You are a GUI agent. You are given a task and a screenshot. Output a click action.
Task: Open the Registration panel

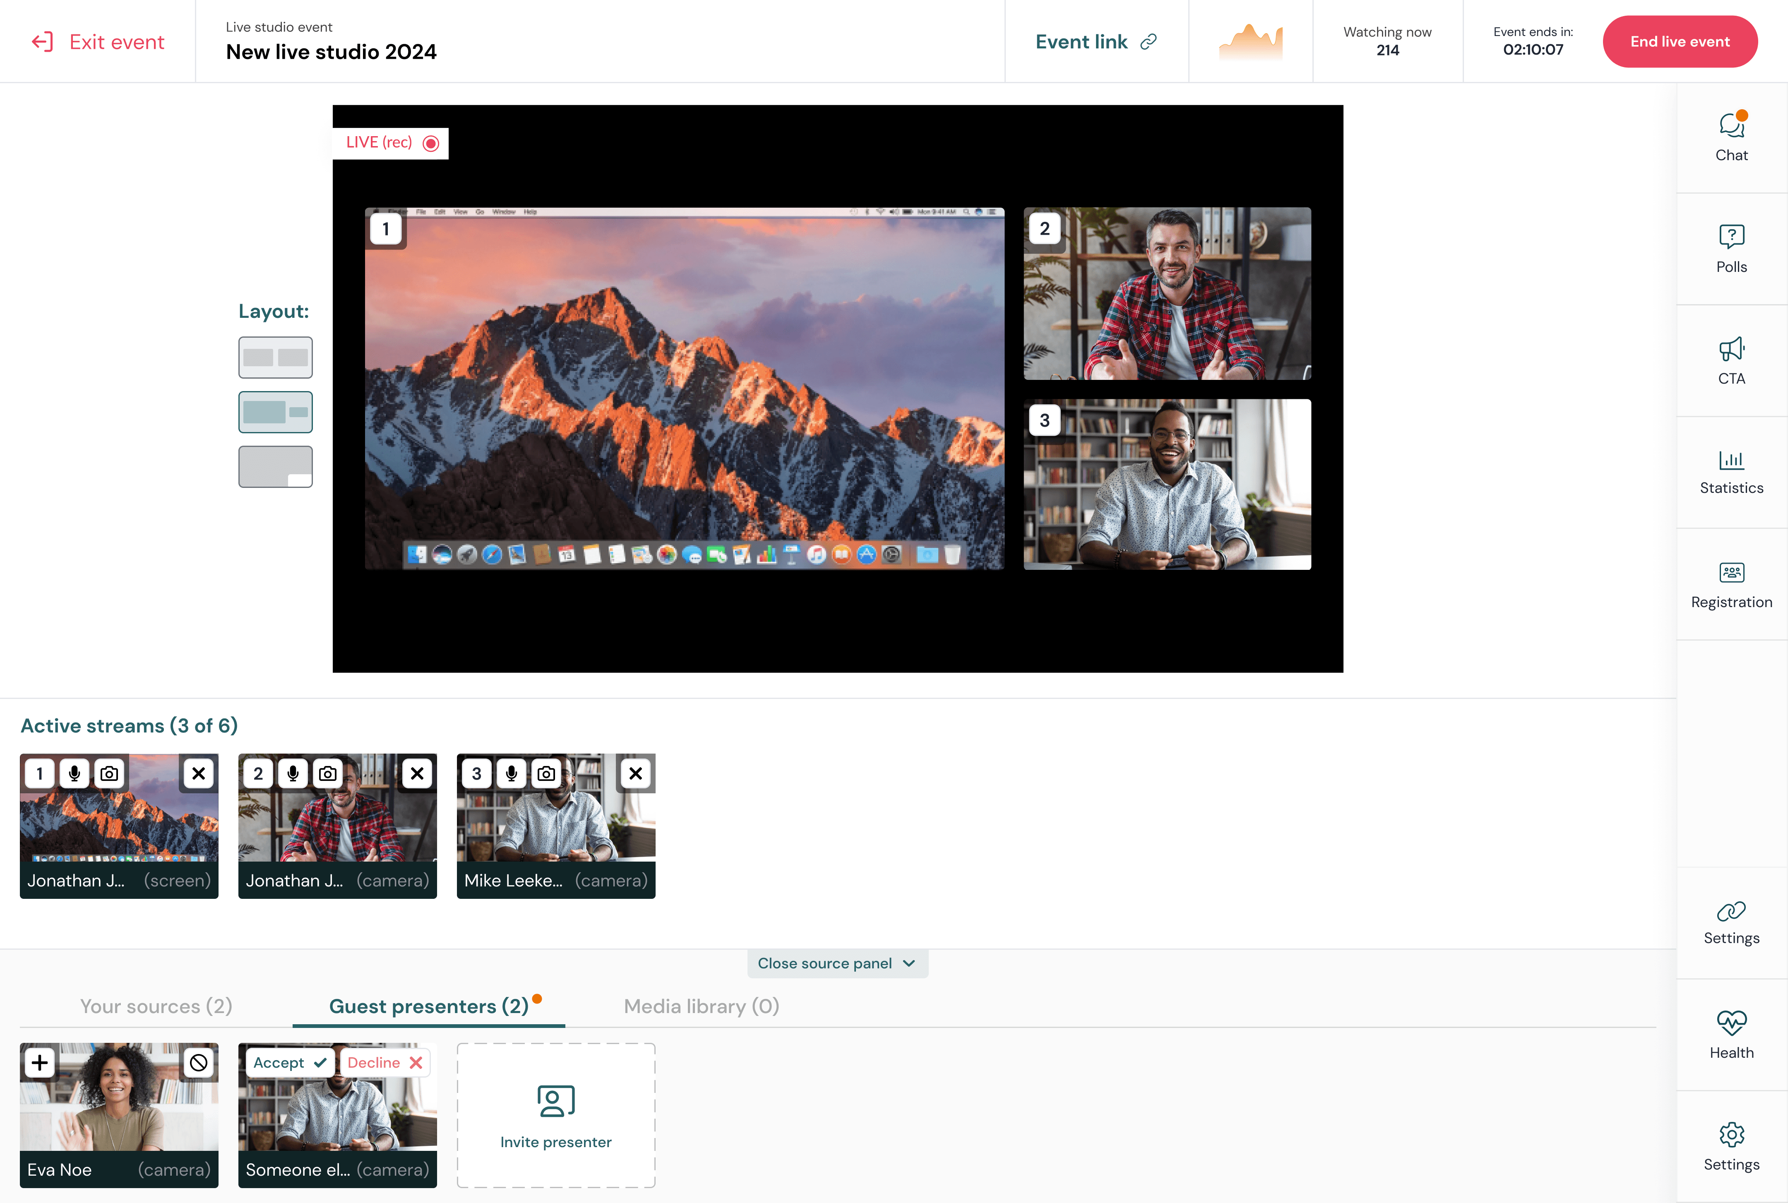pyautogui.click(x=1731, y=585)
